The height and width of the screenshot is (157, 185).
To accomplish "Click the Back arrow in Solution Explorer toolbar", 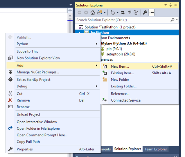I will tap(79, 12).
